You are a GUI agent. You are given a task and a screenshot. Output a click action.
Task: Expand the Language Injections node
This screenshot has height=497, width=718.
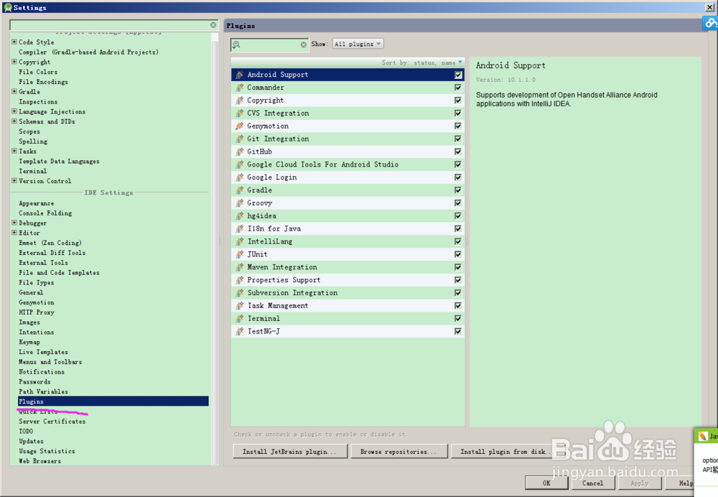pos(14,111)
